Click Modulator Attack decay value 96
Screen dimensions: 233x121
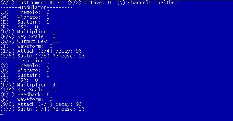[x=79, y=51]
